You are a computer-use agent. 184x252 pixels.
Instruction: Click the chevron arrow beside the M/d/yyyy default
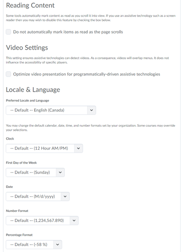(x=65, y=197)
